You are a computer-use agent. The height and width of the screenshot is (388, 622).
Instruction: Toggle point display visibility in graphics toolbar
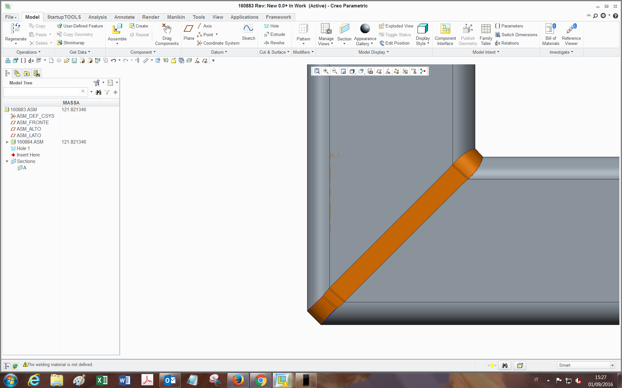point(397,71)
